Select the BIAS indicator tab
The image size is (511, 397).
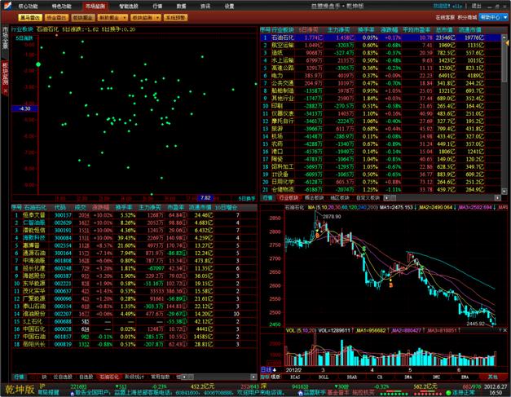tap(295, 377)
